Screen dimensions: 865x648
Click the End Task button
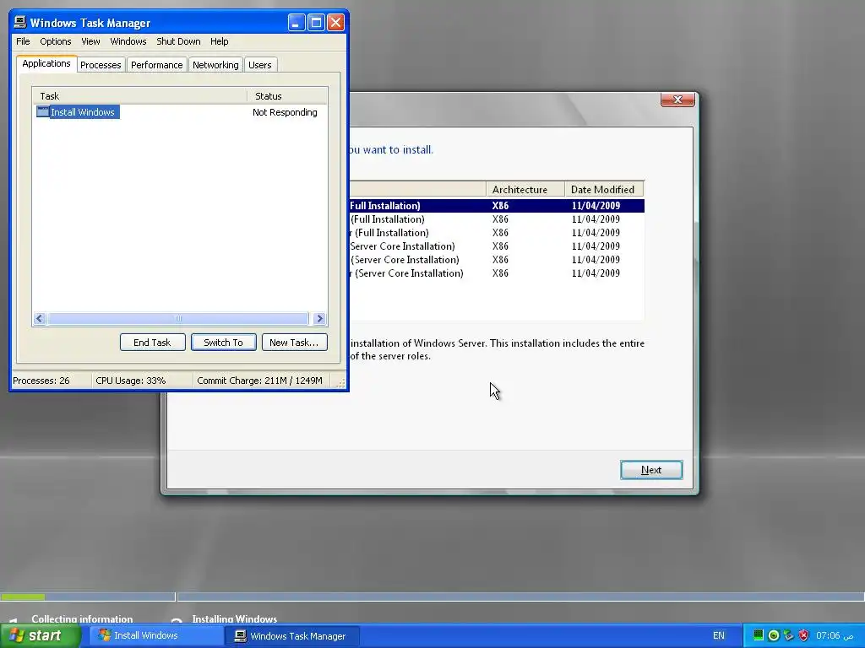(152, 343)
